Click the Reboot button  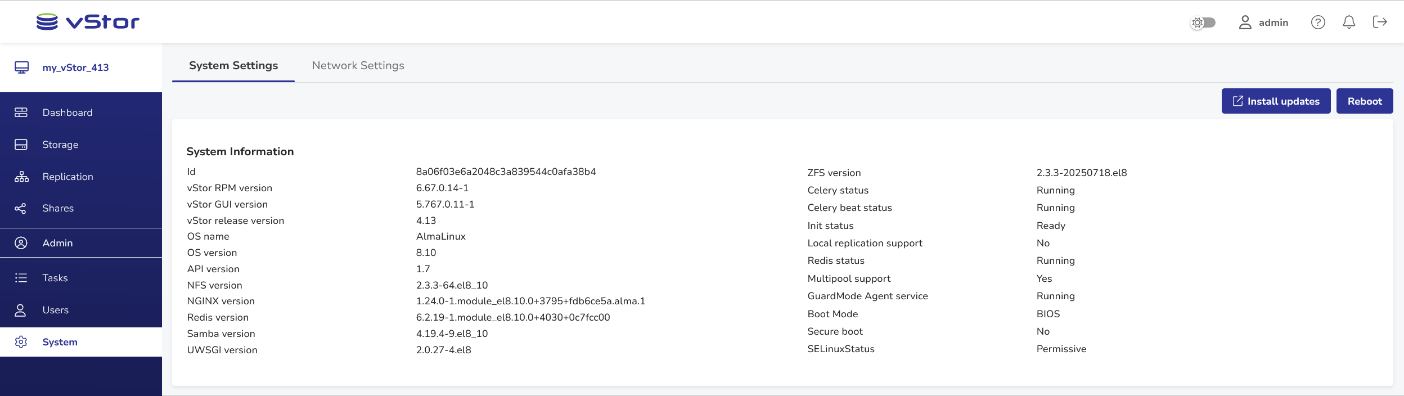1364,101
